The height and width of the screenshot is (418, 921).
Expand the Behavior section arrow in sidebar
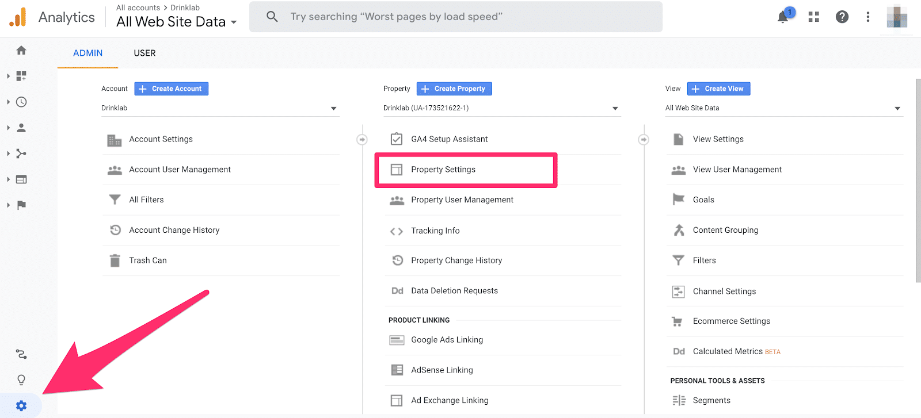[x=8, y=179]
